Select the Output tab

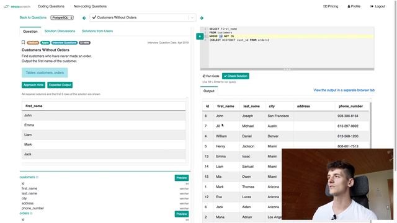[209, 91]
